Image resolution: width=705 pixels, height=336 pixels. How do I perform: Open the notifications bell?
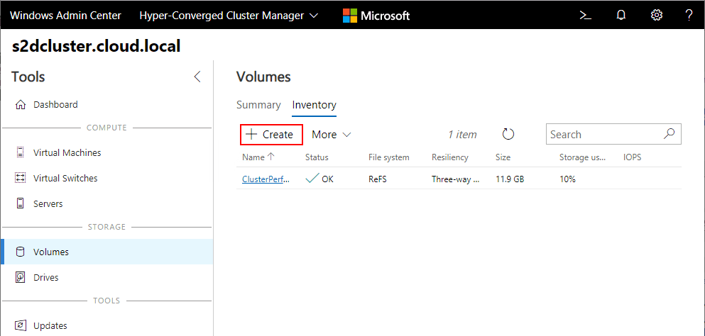tap(621, 15)
